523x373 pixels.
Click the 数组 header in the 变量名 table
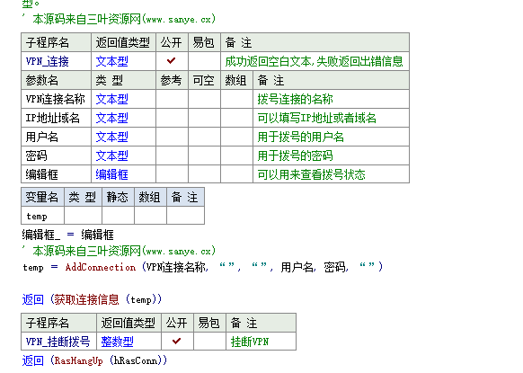(150, 197)
